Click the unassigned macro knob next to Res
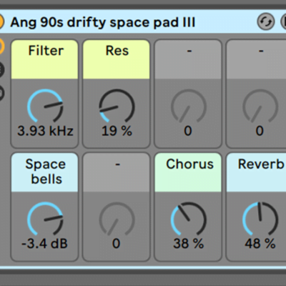 [188, 106]
